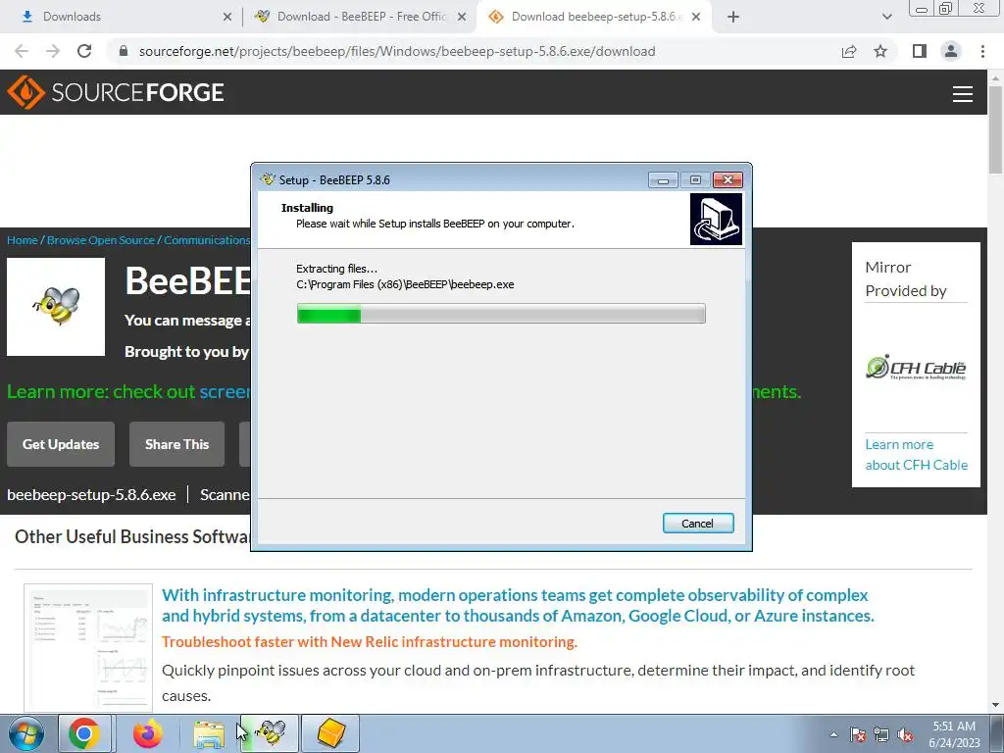Cancel the BeeBEEP installation
The image size is (1004, 753).
(x=698, y=524)
